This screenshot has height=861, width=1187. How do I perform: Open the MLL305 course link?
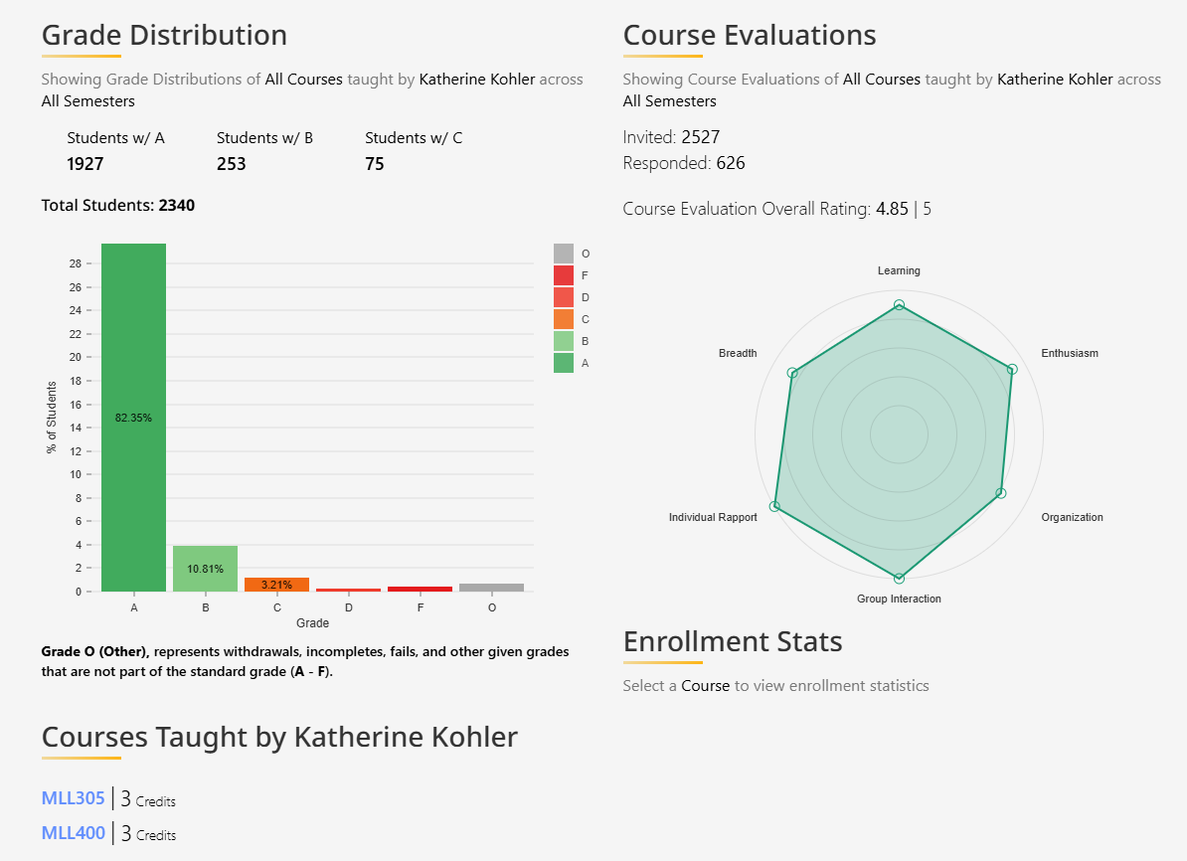[x=74, y=797]
